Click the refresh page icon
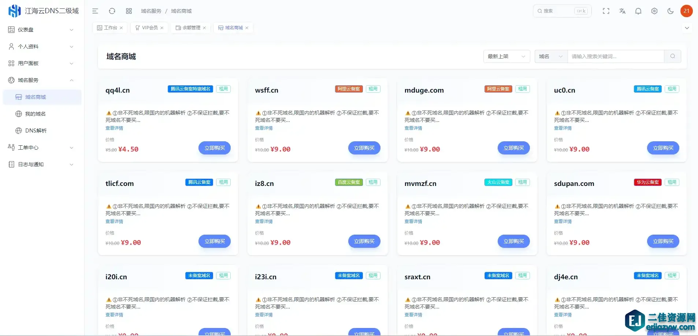The height and width of the screenshot is (336, 698). click(x=112, y=11)
